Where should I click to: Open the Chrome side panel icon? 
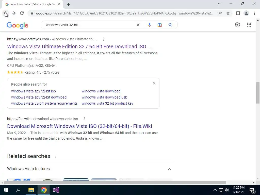tap(238, 13)
